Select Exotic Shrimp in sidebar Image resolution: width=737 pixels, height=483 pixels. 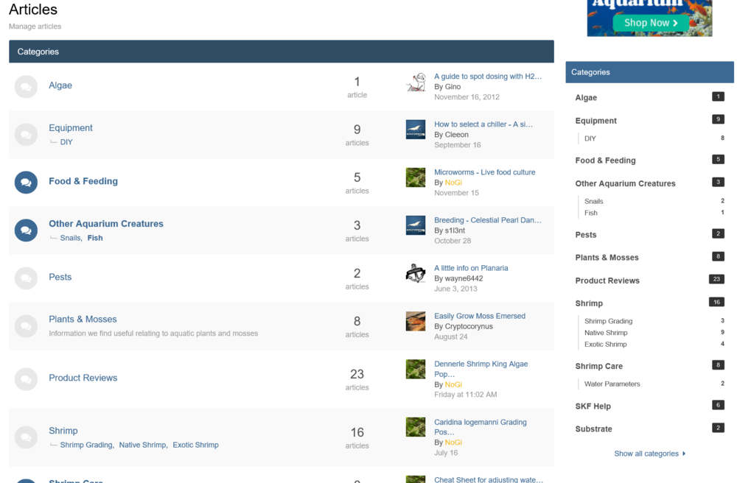(x=605, y=345)
